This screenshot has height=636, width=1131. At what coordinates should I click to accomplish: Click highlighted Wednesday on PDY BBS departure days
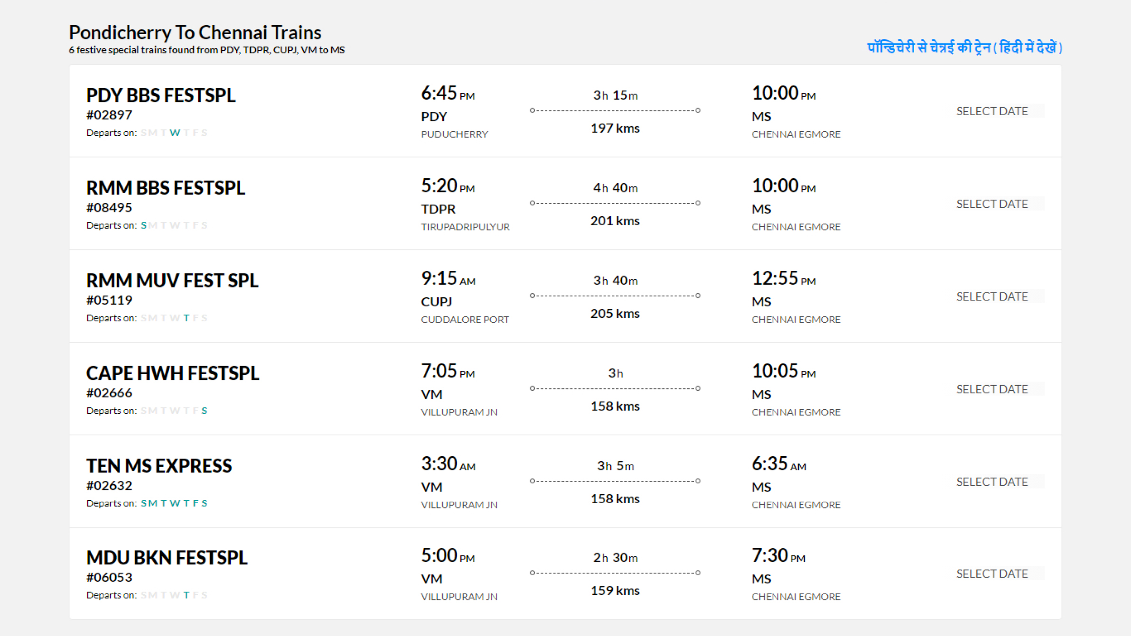(175, 133)
